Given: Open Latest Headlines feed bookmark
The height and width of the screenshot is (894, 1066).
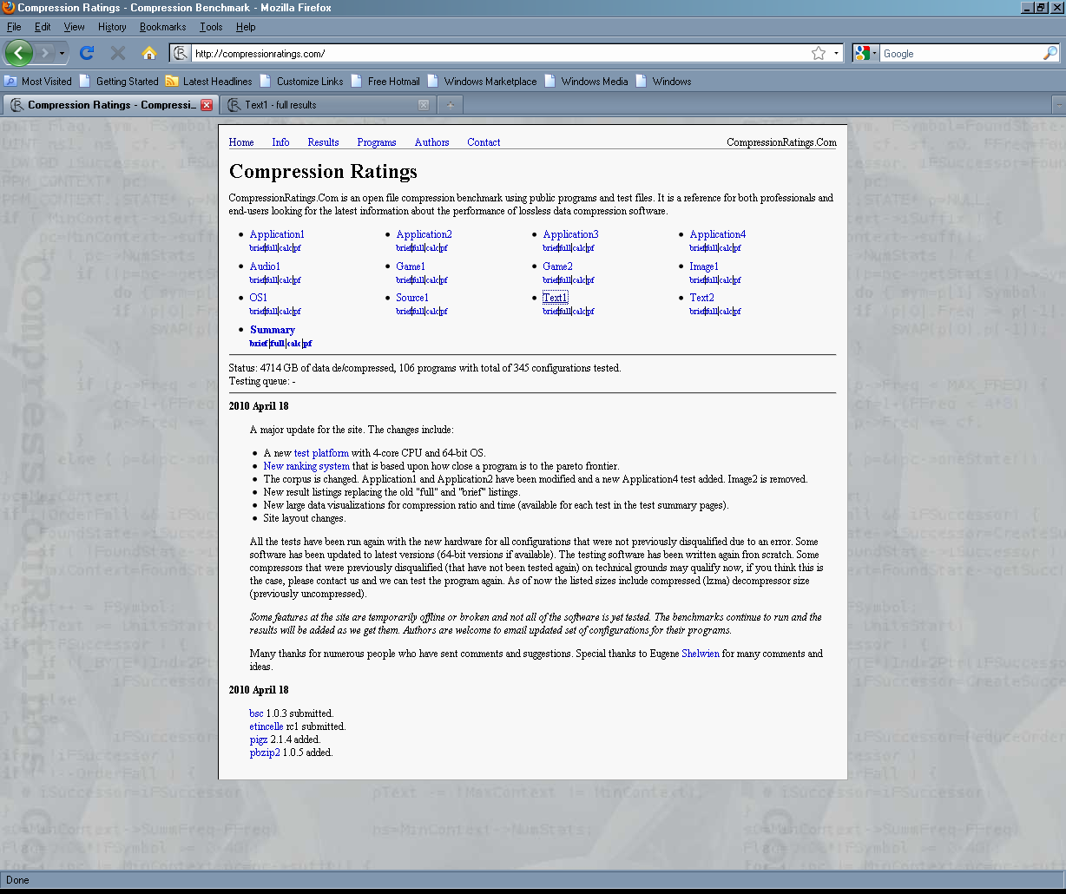Looking at the screenshot, I should coord(217,82).
